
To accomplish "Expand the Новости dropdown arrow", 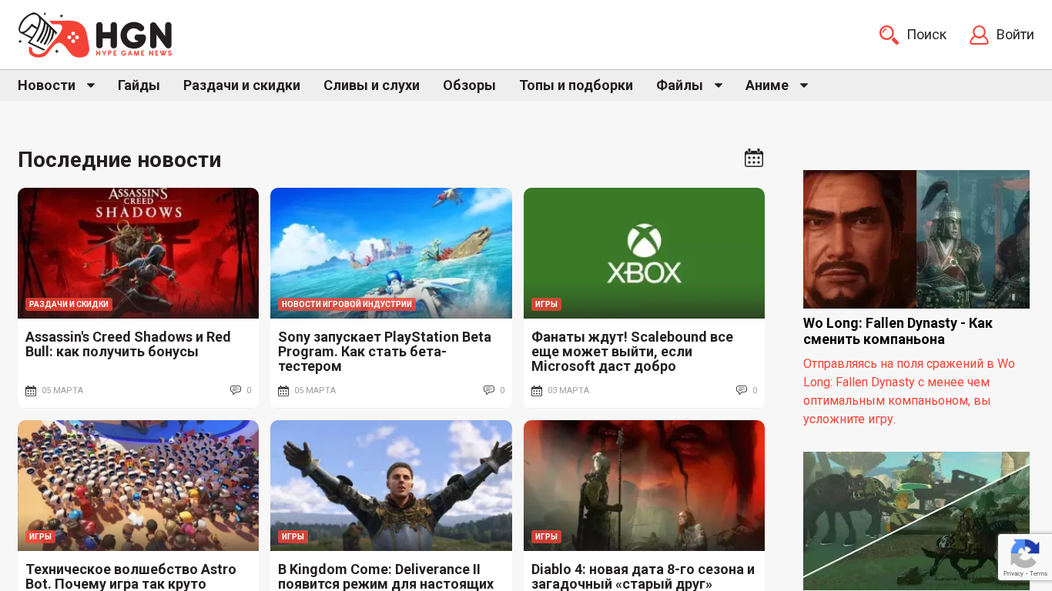I will tap(91, 85).
